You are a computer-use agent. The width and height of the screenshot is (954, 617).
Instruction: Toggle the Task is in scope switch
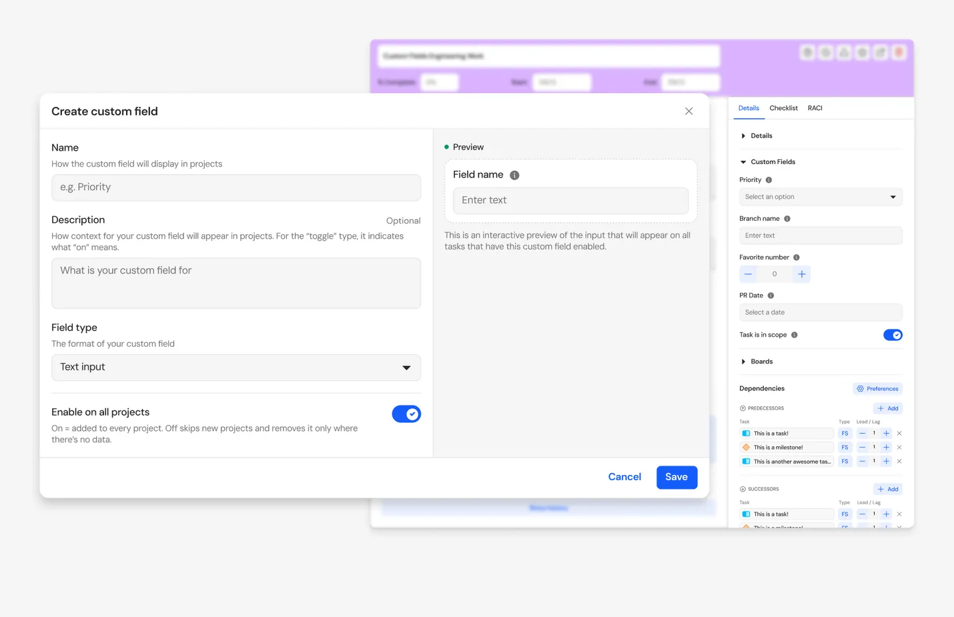click(x=893, y=335)
